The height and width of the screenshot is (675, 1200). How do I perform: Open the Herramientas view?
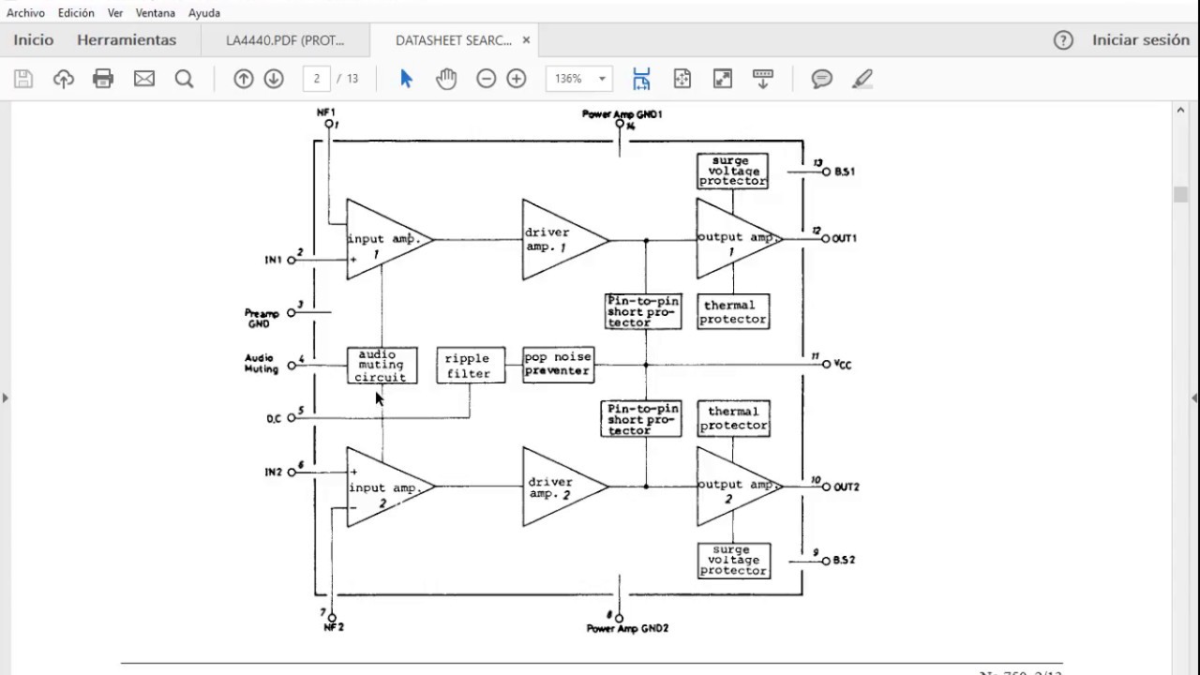pyautogui.click(x=127, y=40)
